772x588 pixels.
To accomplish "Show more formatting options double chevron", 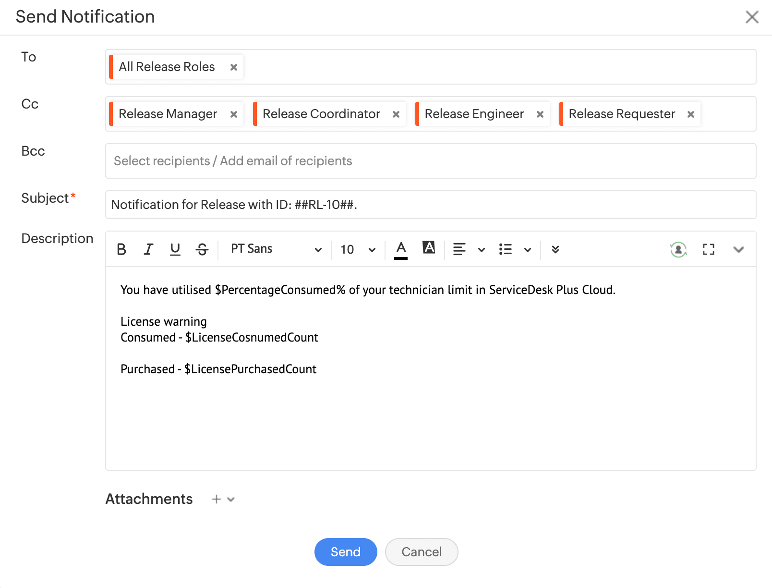I will [x=555, y=249].
